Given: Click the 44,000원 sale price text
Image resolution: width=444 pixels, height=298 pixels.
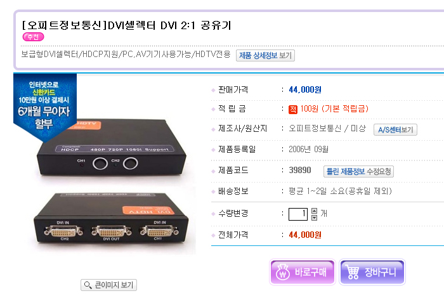Looking at the screenshot, I should [x=305, y=89].
